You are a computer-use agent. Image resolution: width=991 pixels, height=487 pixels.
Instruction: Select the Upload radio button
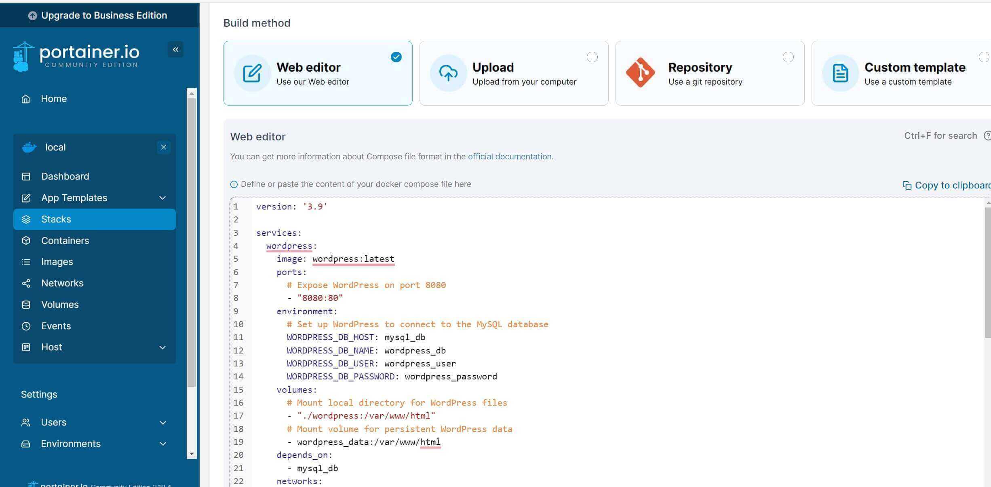coord(592,57)
